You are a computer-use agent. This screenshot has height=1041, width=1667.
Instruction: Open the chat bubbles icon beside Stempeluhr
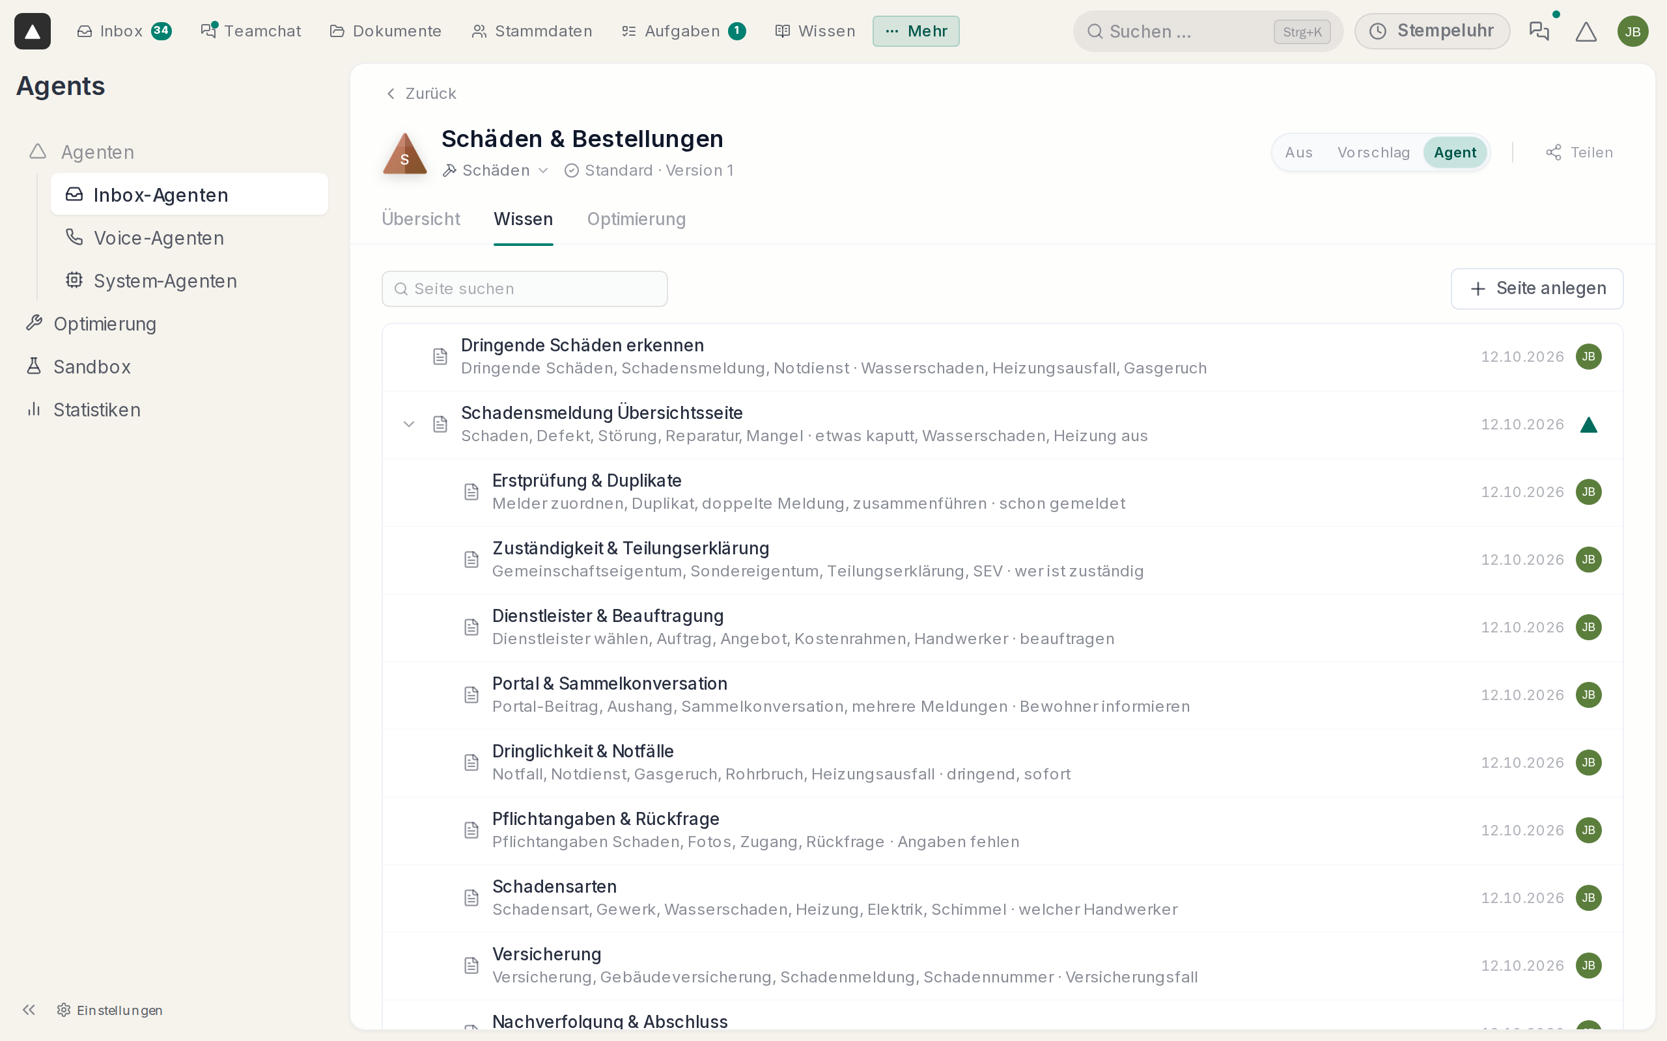point(1539,31)
